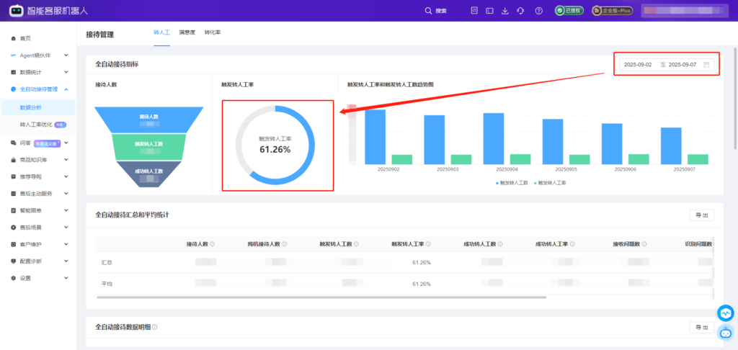Click the calendar icon in the date range picker
Screen dimensions: 738x350
(707, 65)
